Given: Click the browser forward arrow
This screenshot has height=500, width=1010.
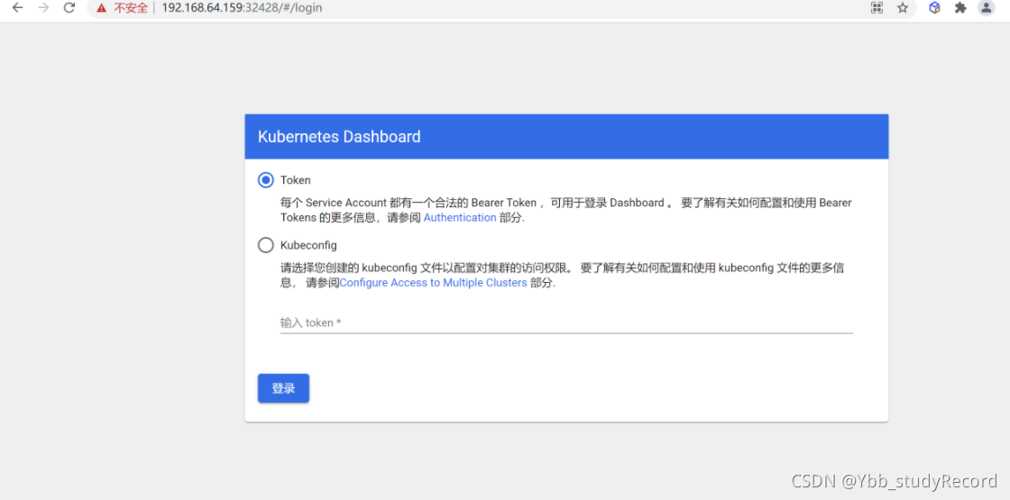Looking at the screenshot, I should tap(43, 8).
